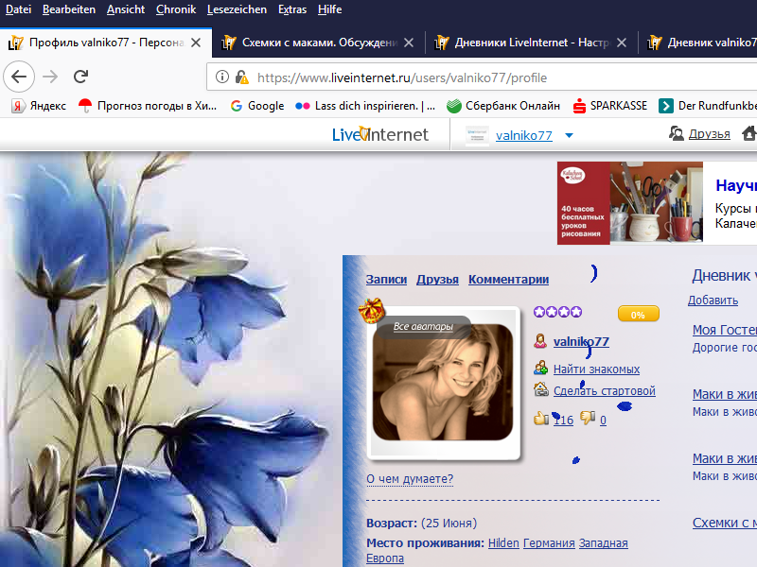Open the Записи profile link

click(x=386, y=279)
